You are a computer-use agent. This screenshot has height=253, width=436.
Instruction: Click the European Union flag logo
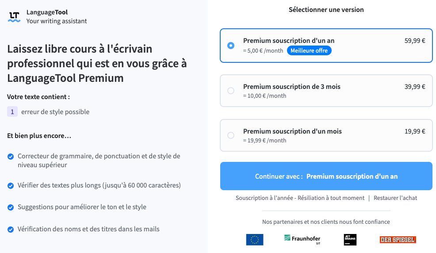click(x=255, y=240)
